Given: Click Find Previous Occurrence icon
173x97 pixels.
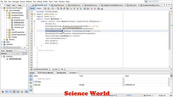Looking at the screenshot, I should (61, 8).
